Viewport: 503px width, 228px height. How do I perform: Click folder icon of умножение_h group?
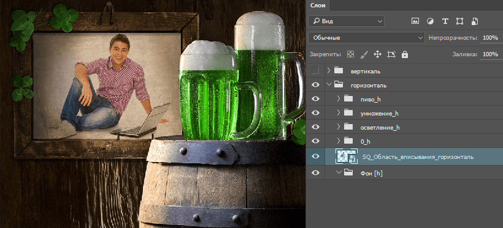[348, 112]
